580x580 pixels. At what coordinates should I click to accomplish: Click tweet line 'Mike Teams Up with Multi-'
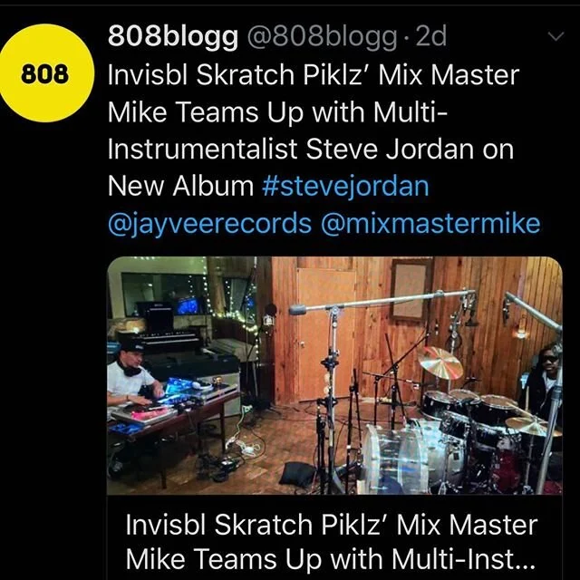(x=277, y=111)
